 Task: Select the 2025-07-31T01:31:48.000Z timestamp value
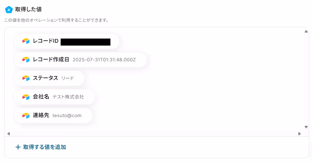104,60
